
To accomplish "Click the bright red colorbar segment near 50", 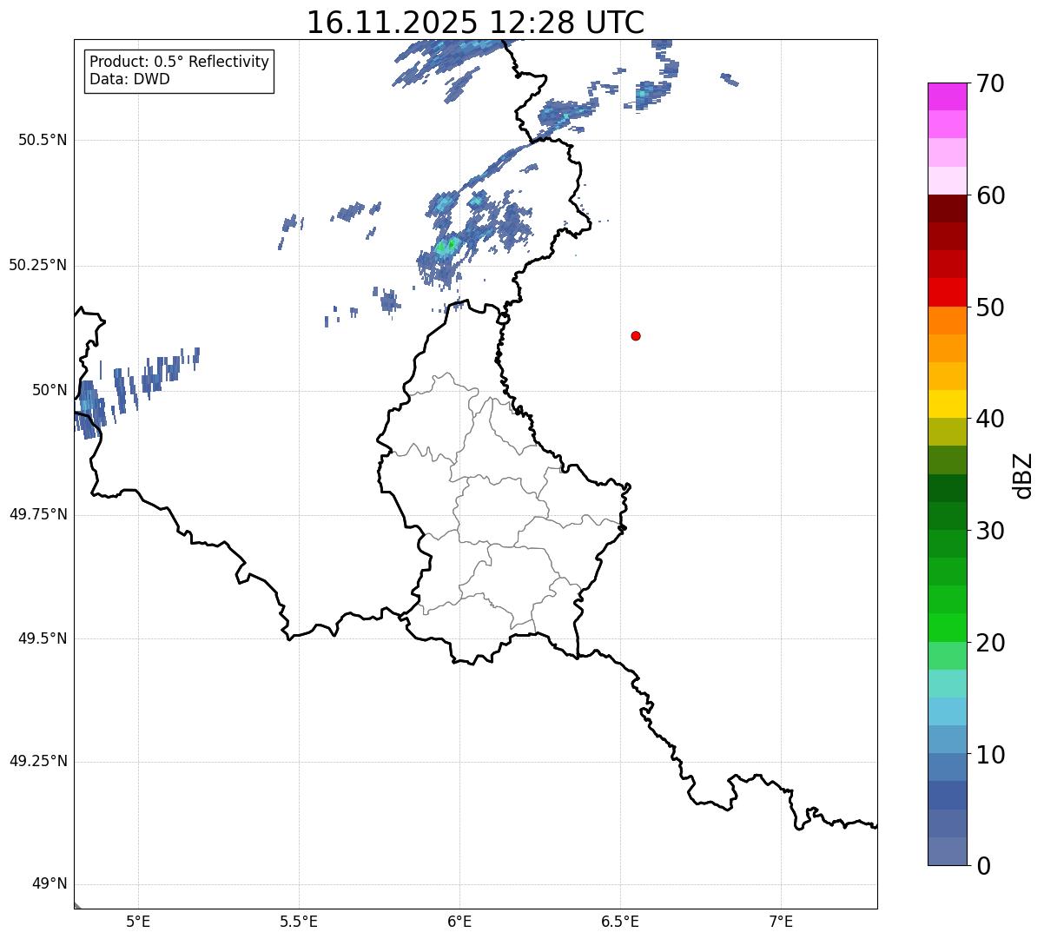I will [x=948, y=292].
